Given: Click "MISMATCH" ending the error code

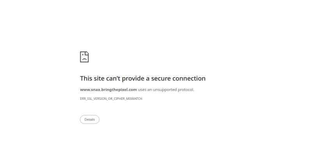Looking at the screenshot, I should pos(134,99).
